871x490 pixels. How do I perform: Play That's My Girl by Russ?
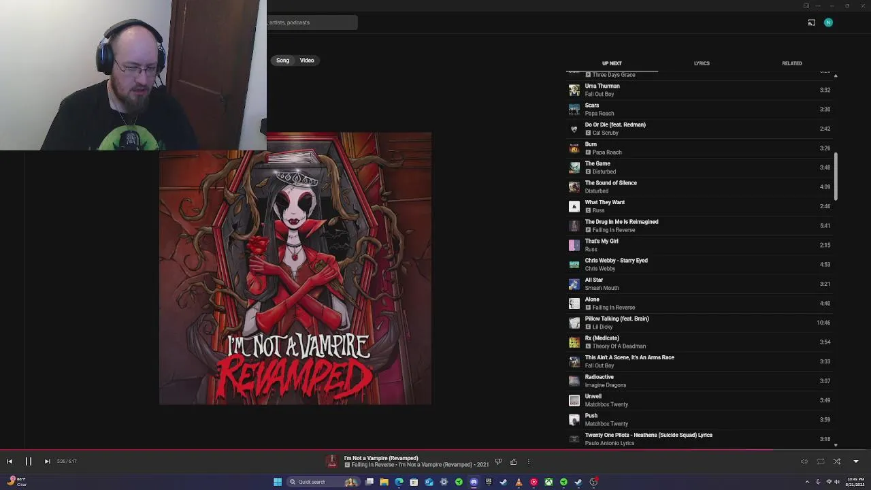(700, 245)
